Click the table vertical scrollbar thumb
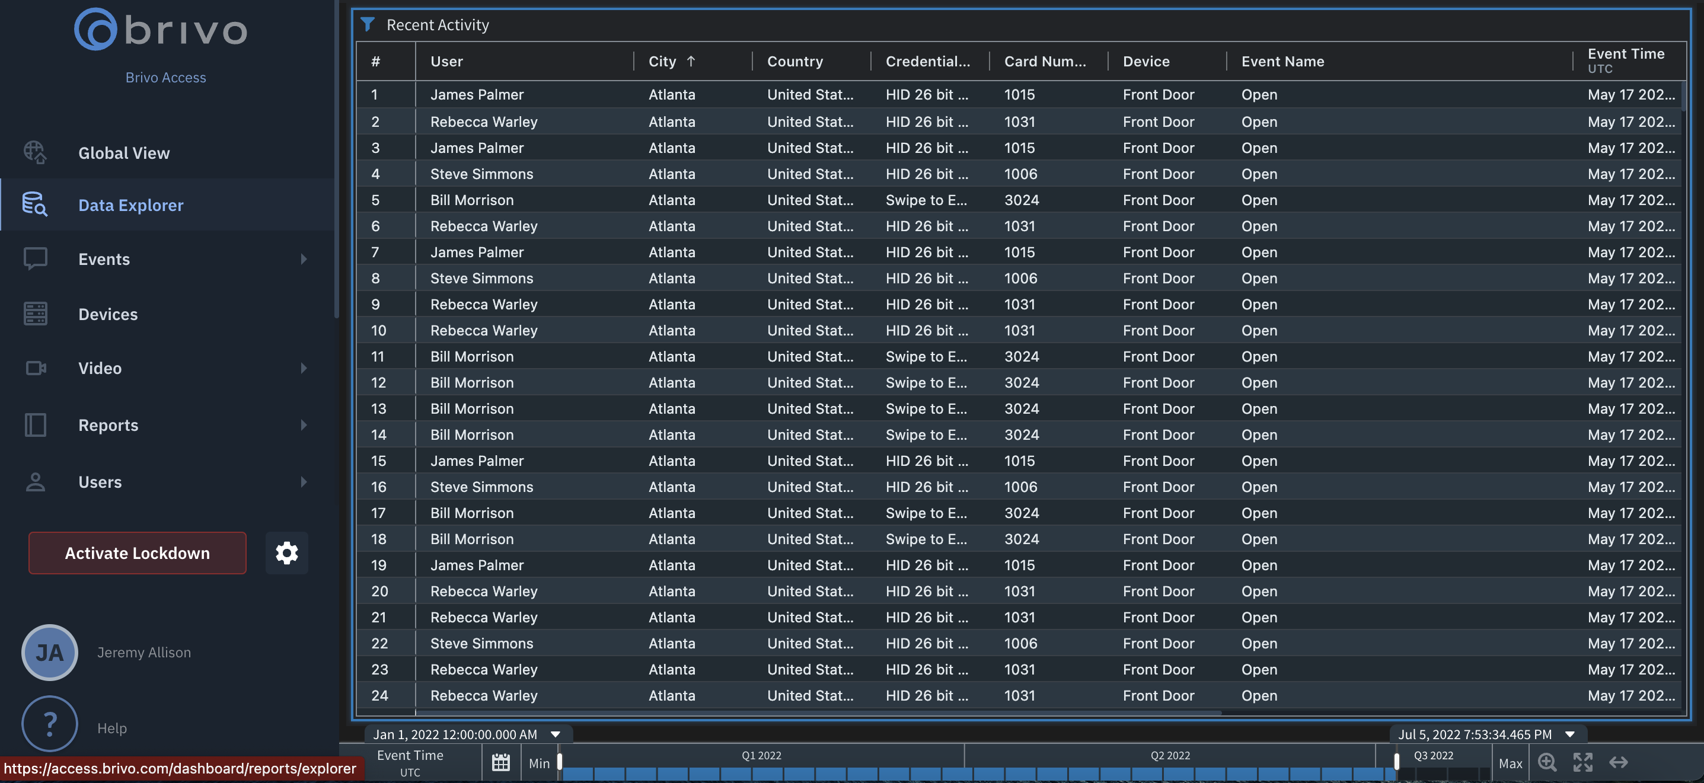 click(1683, 96)
